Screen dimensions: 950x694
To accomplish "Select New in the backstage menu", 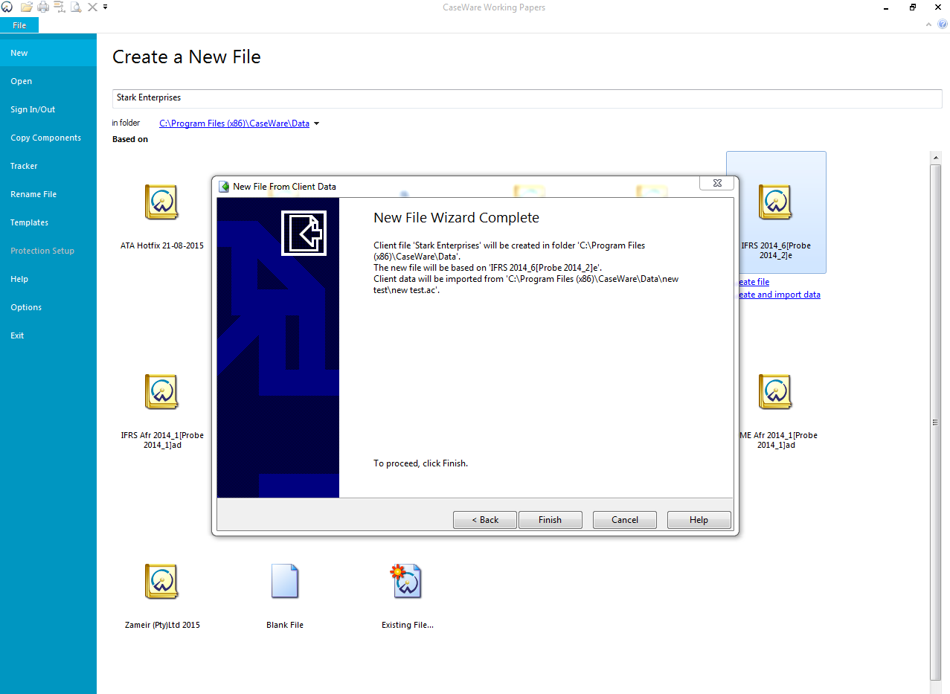I will (x=48, y=53).
